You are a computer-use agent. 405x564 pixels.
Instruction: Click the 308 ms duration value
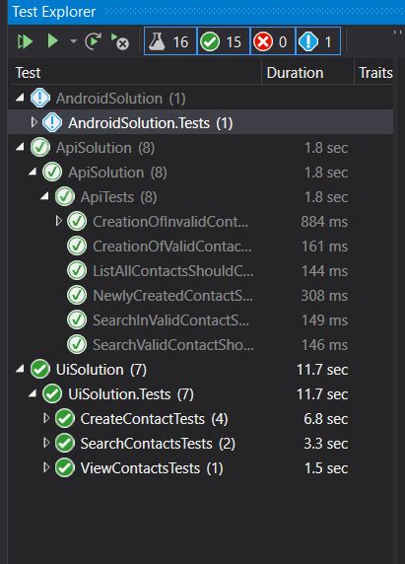click(x=324, y=296)
